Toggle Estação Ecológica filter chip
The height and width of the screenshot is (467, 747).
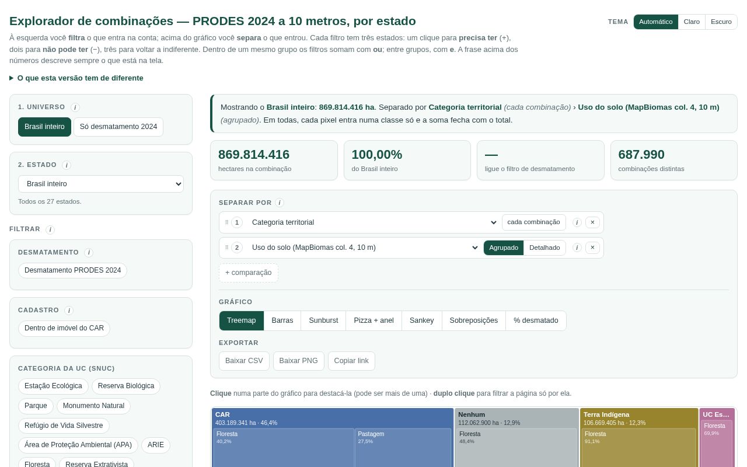point(53,386)
